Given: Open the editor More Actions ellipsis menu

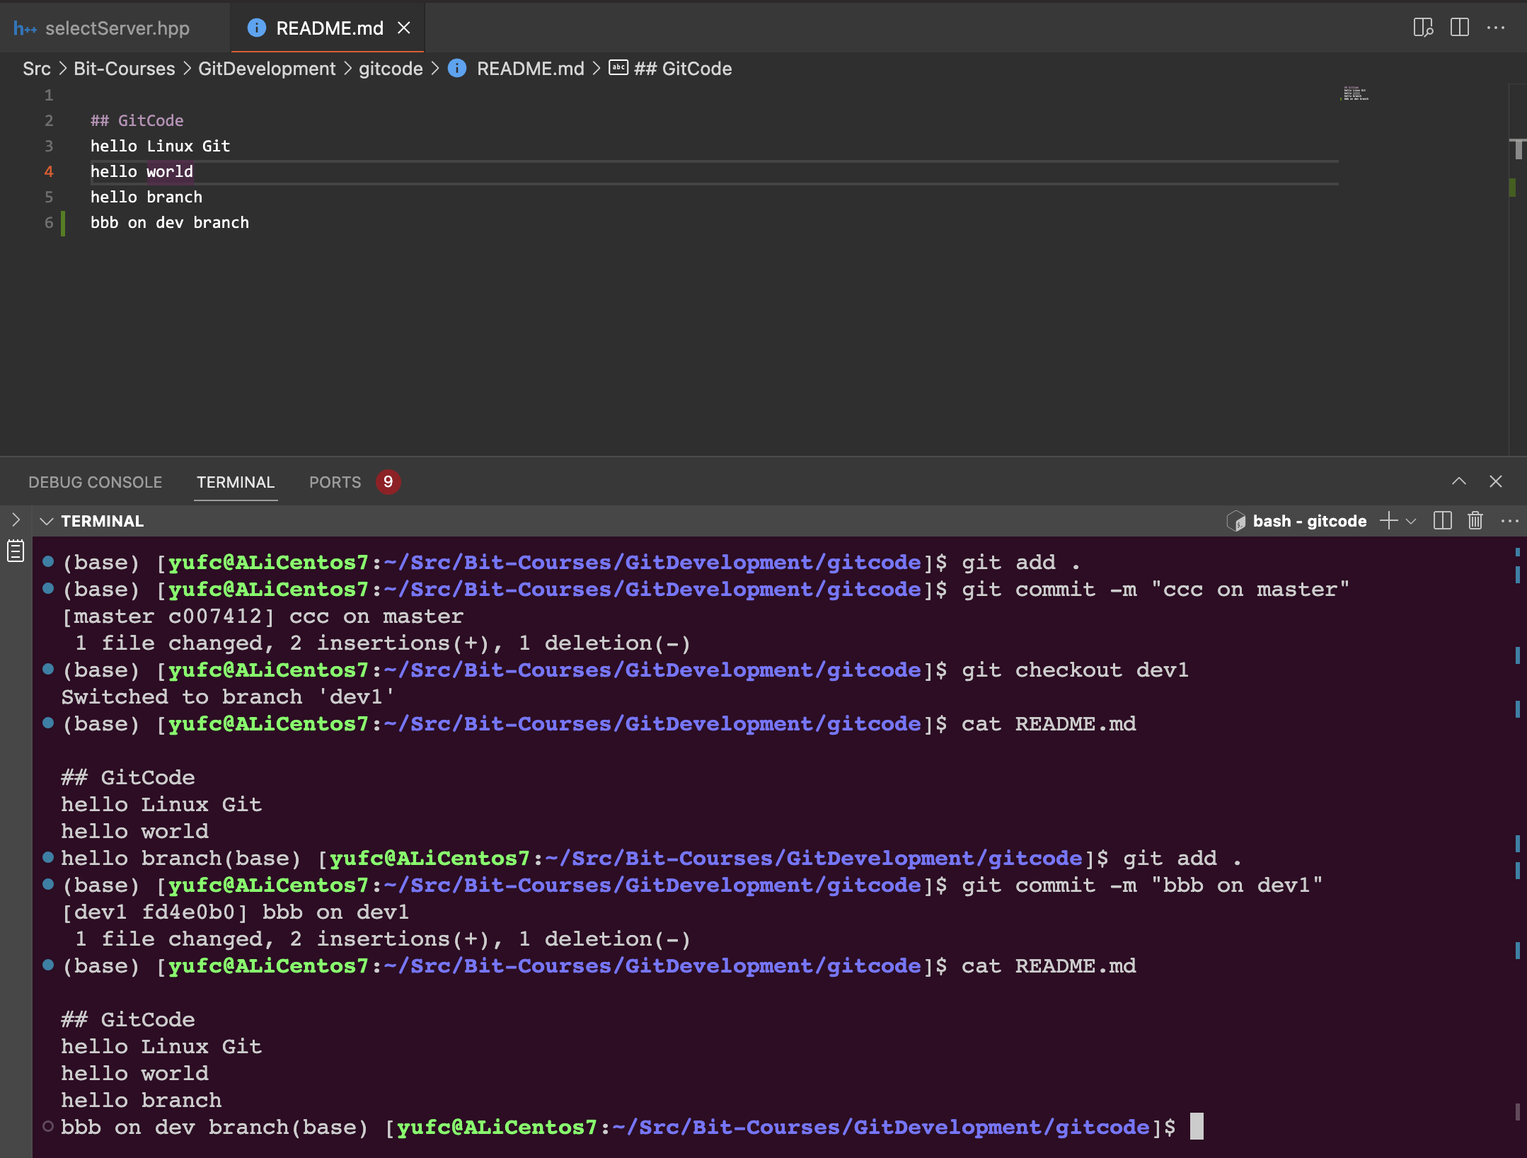Looking at the screenshot, I should (x=1496, y=28).
